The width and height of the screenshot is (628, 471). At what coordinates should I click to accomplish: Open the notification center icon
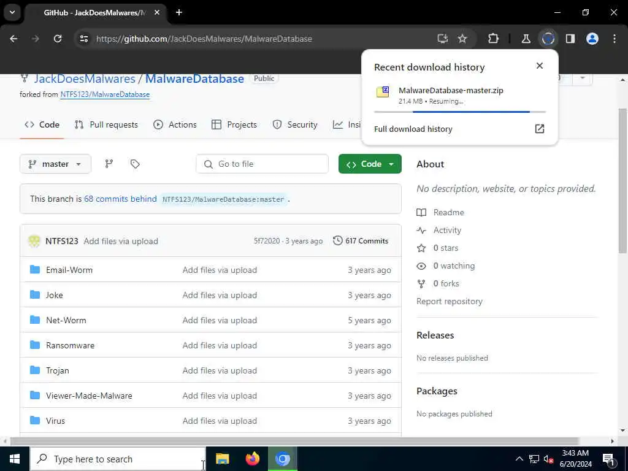coord(608,459)
